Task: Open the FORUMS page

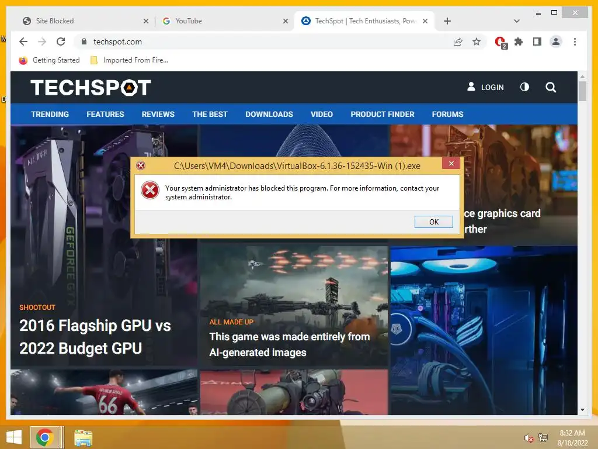Action: (448, 114)
